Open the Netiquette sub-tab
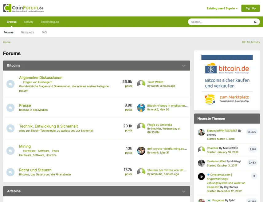Screen dimensions: 263x202 click(x=28, y=32)
